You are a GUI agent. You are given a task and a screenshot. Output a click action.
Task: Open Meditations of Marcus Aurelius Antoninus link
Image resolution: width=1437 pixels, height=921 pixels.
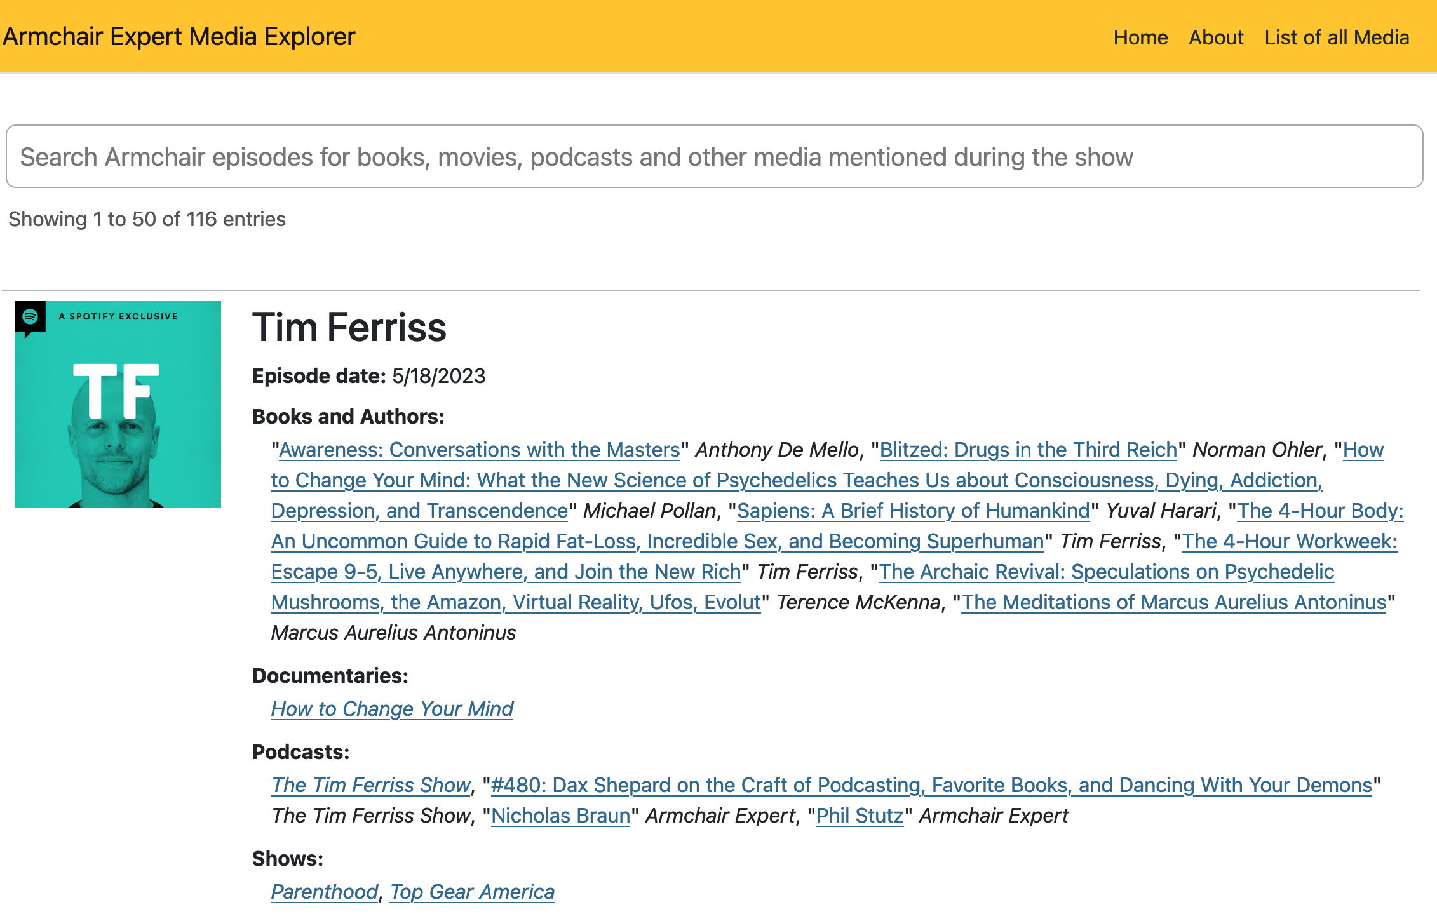(1174, 602)
